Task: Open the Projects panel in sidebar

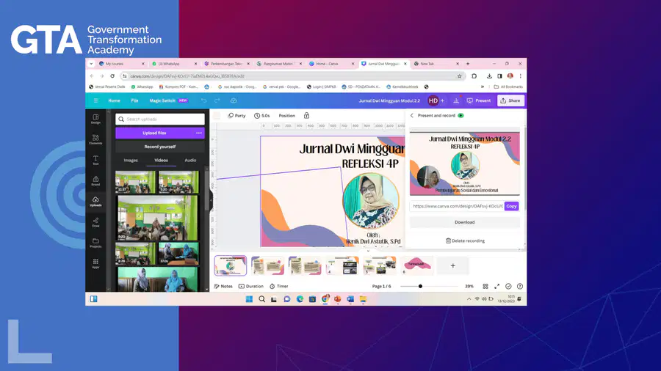Action: tap(95, 243)
